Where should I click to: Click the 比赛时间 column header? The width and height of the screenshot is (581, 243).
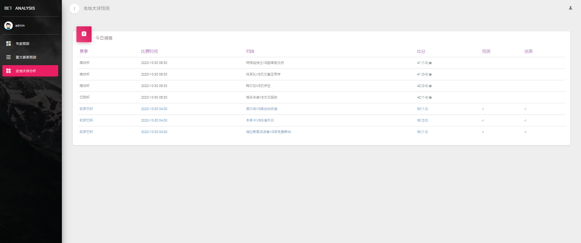[x=149, y=52]
